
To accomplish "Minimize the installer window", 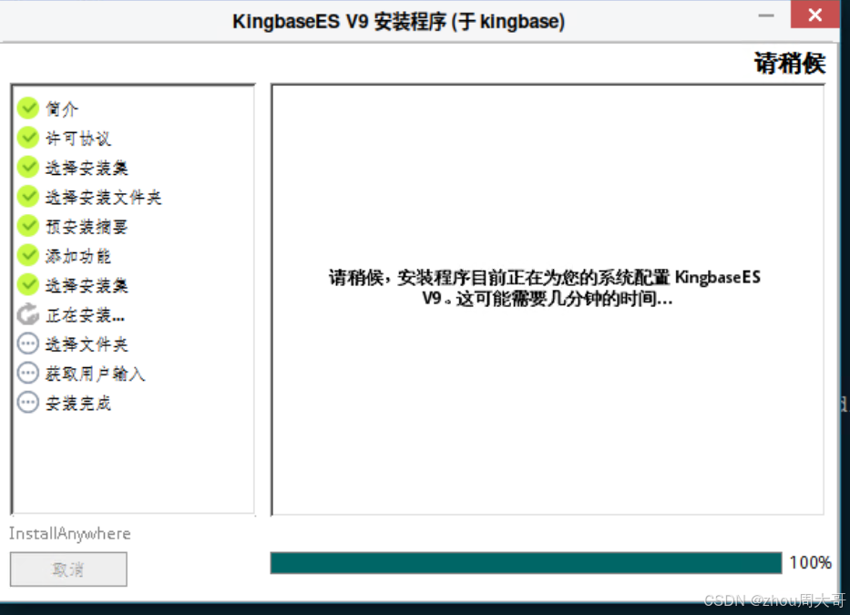I will click(766, 15).
